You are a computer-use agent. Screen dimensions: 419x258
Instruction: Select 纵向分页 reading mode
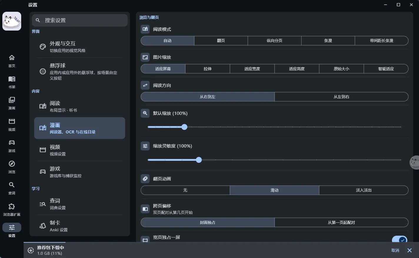[x=275, y=41]
